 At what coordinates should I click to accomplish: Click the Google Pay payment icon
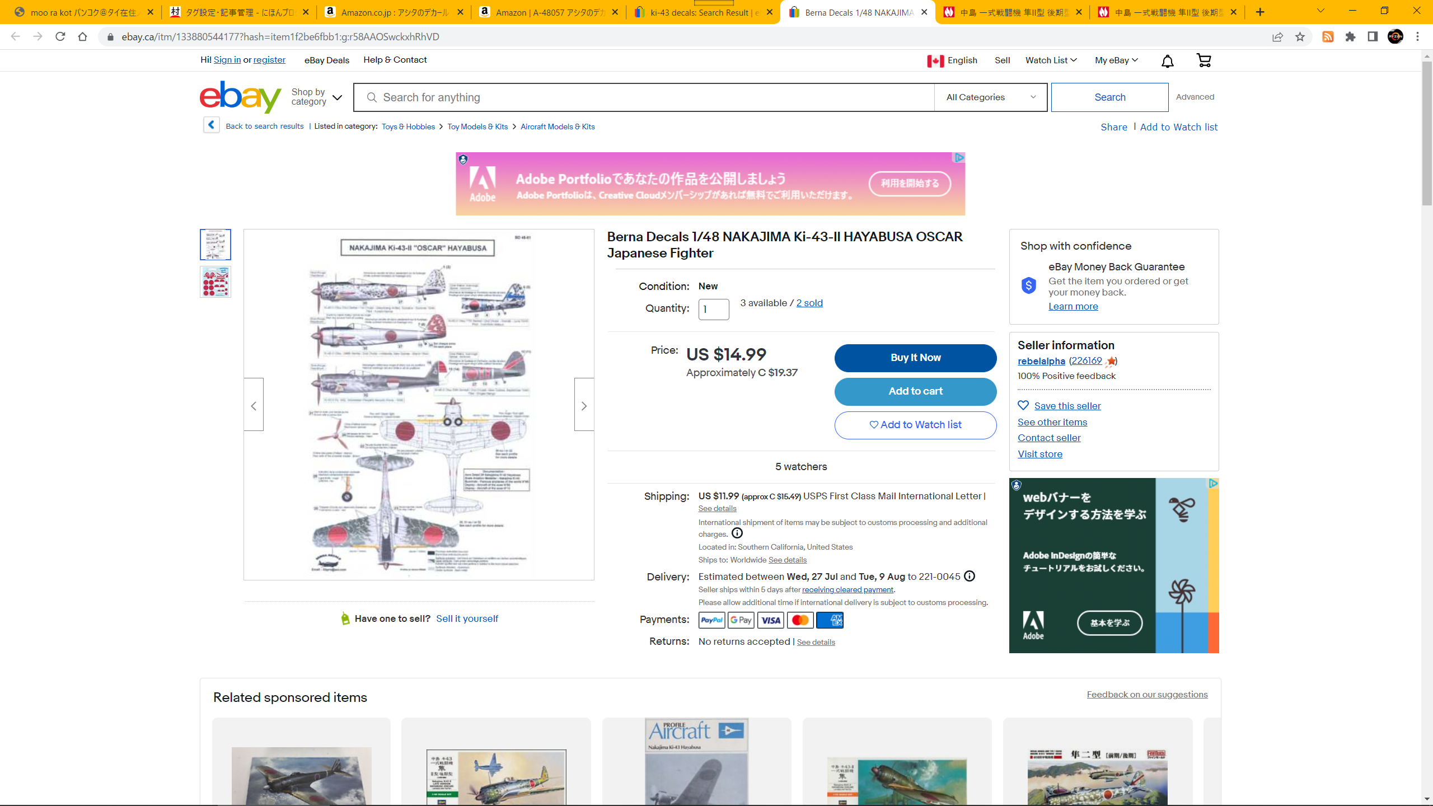pyautogui.click(x=741, y=620)
